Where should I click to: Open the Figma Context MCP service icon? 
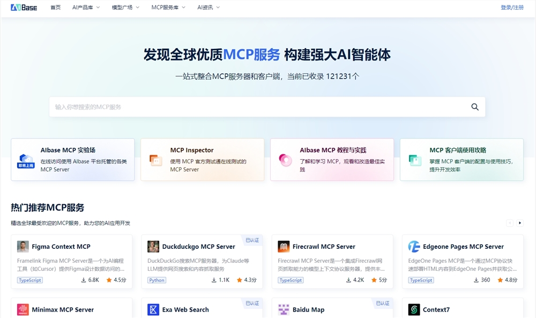click(x=23, y=246)
